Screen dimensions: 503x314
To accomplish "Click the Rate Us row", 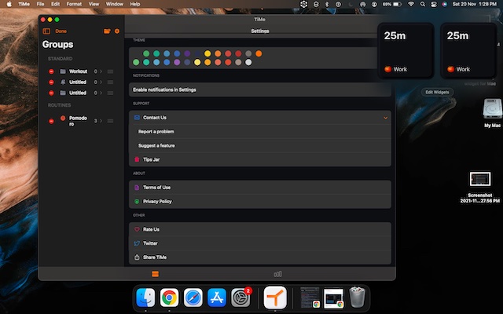I will [x=260, y=229].
